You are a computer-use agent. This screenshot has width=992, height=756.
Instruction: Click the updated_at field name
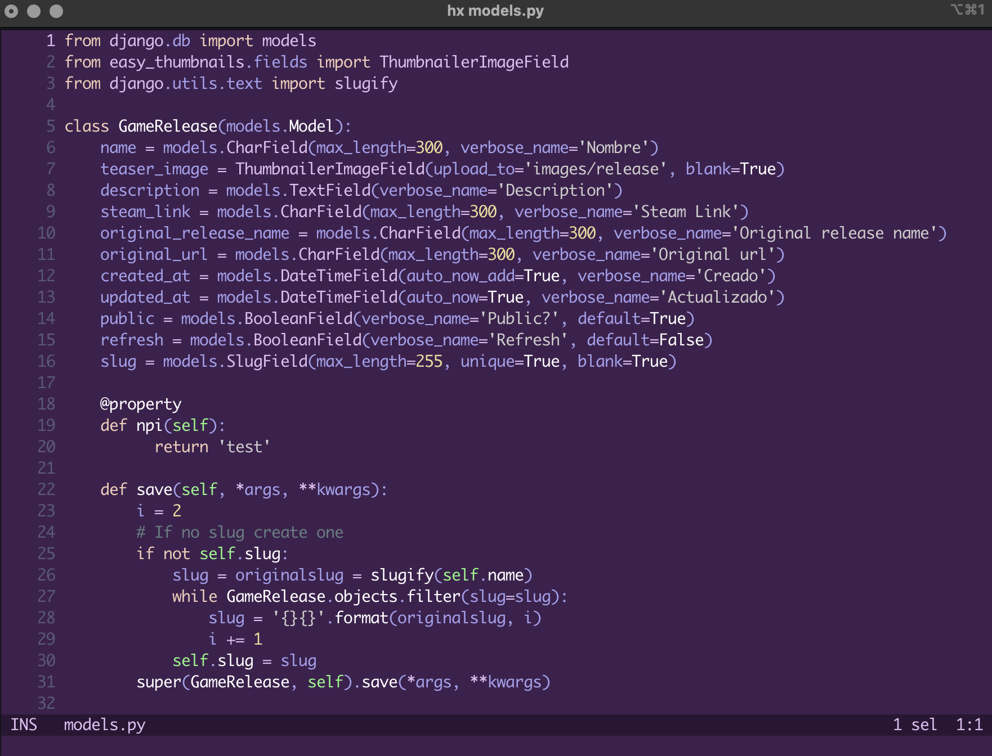click(145, 297)
